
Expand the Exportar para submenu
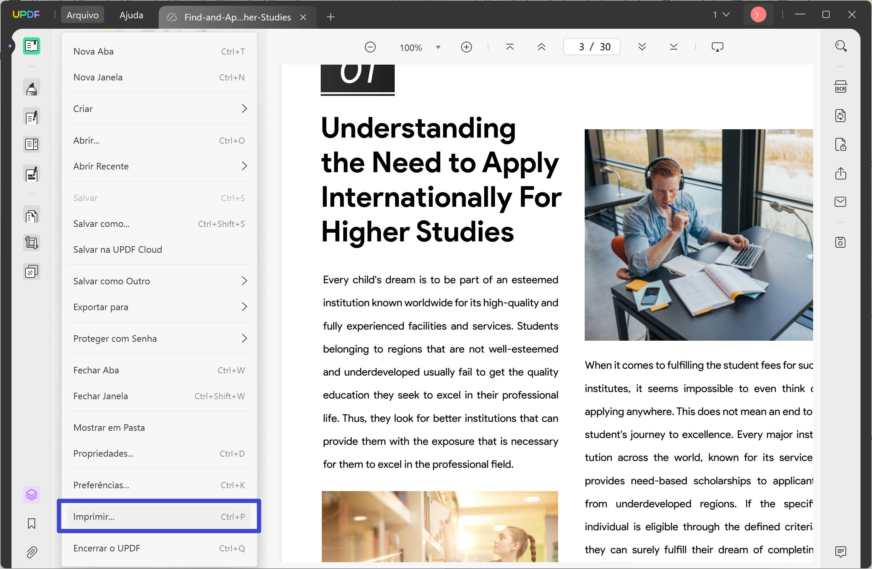click(160, 307)
